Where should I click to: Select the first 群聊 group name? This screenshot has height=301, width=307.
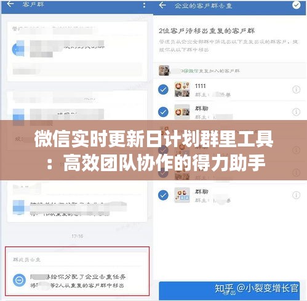201,108
